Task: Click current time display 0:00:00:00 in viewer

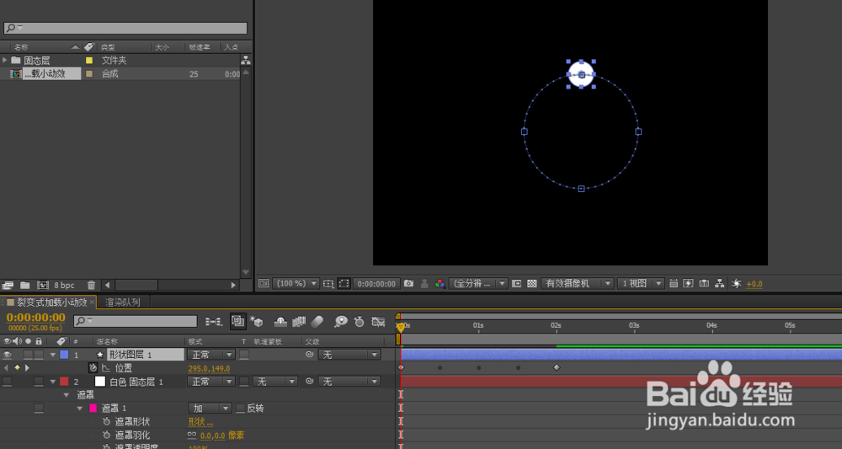Action: (377, 284)
